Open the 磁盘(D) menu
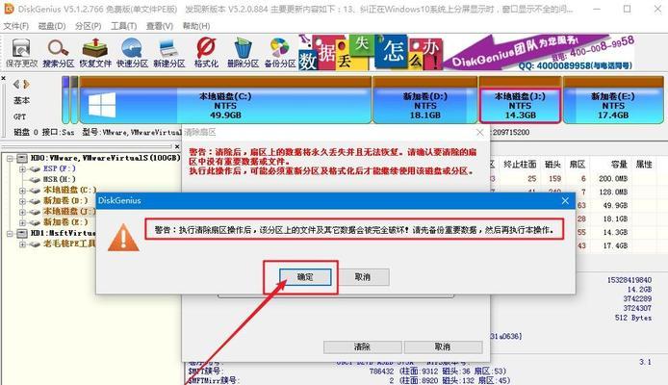Viewport: 668px width, 385px height. [x=52, y=26]
